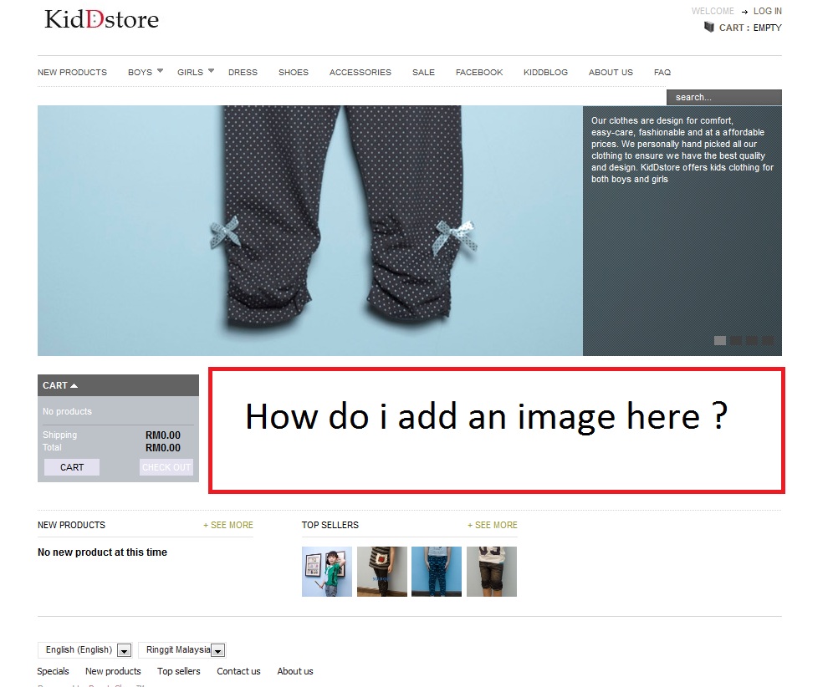The height and width of the screenshot is (687, 833).
Task: Open the ACCESSORIES menu item
Action: point(360,73)
